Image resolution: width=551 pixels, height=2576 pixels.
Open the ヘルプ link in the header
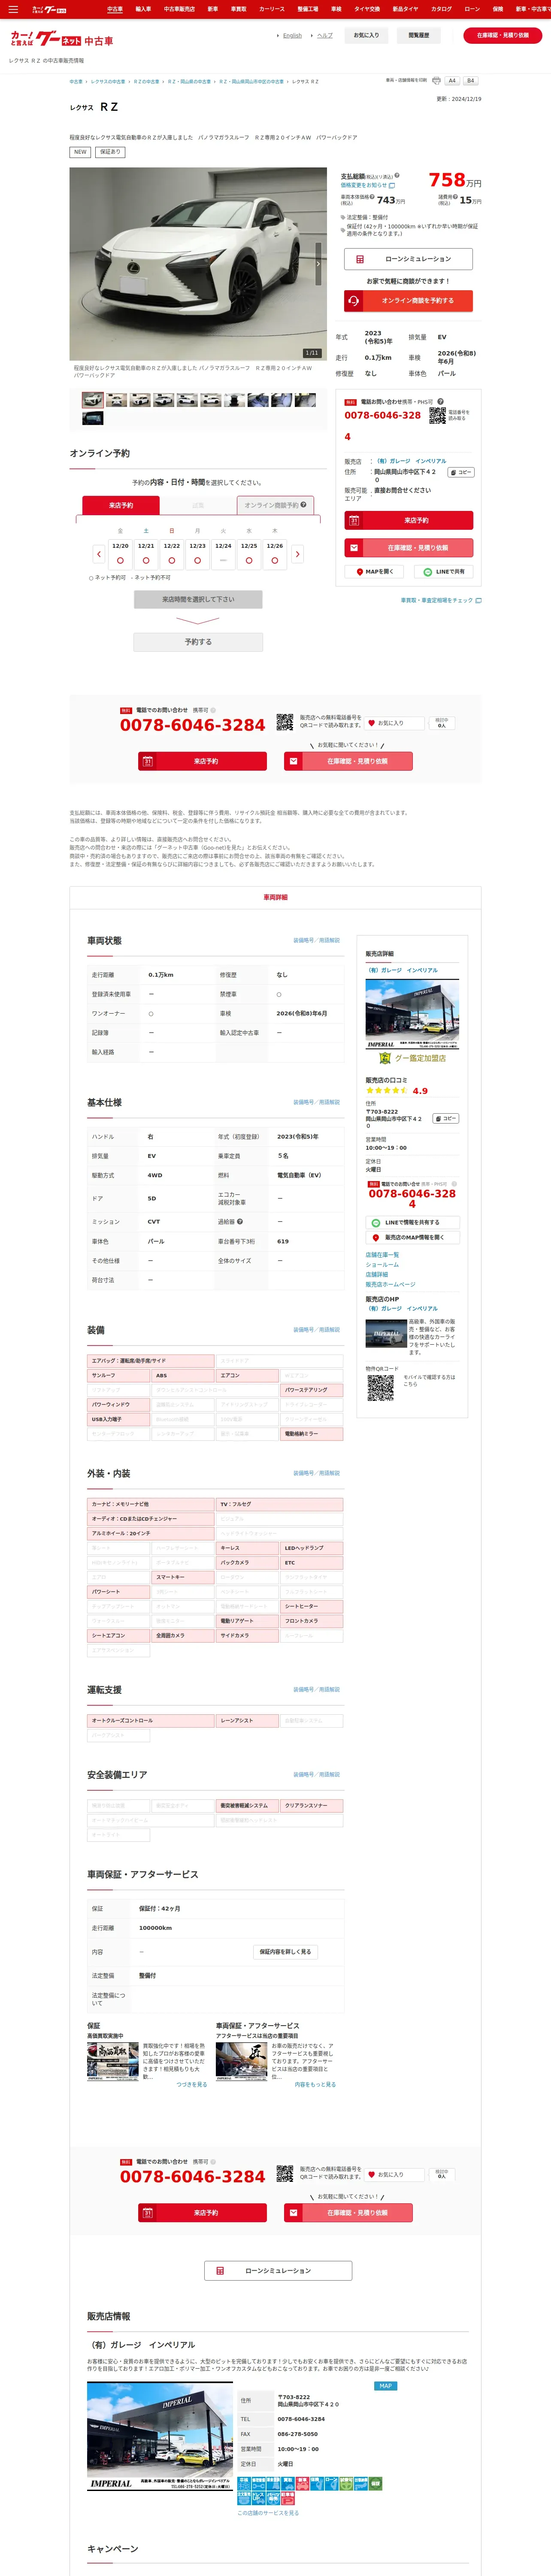325,35
